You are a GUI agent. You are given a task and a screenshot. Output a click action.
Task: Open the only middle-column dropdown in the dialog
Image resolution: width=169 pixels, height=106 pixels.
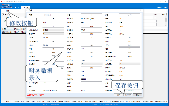tap(91, 64)
